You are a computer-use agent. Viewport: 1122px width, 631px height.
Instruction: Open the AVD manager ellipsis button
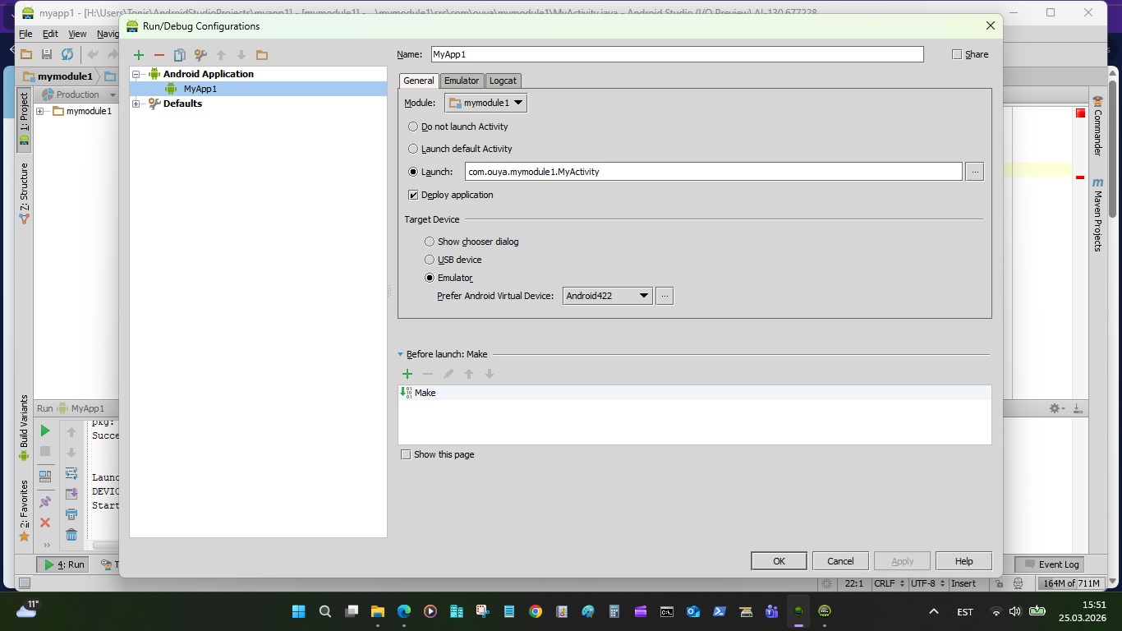(664, 296)
